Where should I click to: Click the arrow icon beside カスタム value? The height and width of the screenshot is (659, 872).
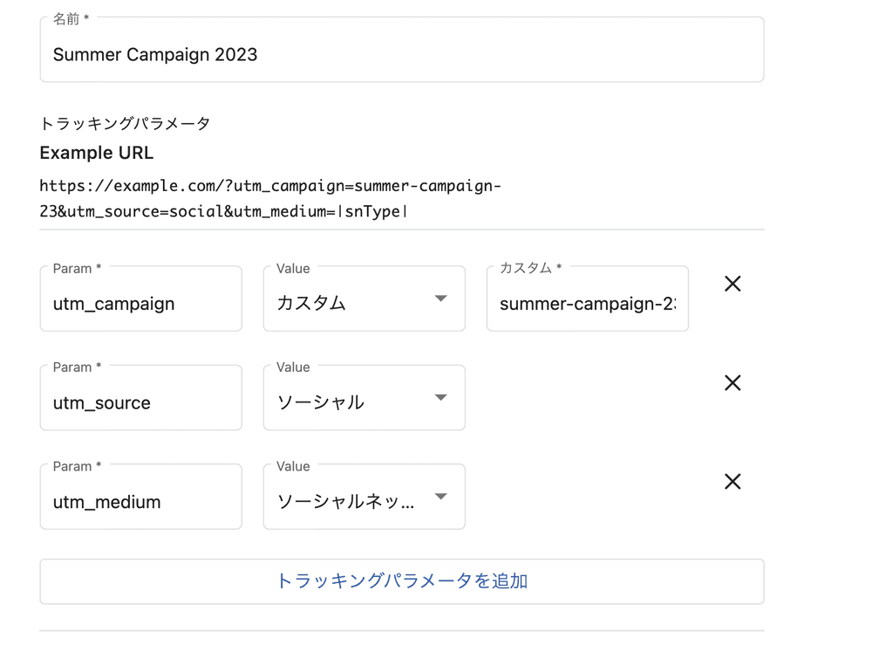(x=441, y=299)
